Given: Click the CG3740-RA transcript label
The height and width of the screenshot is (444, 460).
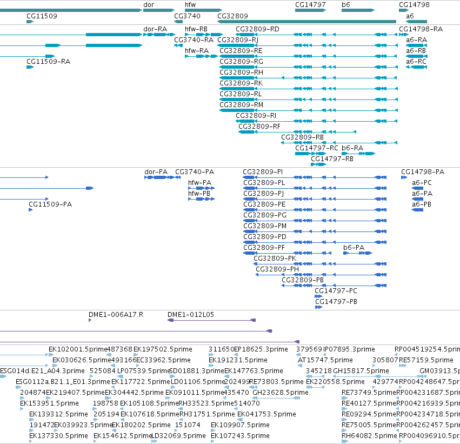Looking at the screenshot, I should (x=194, y=40).
